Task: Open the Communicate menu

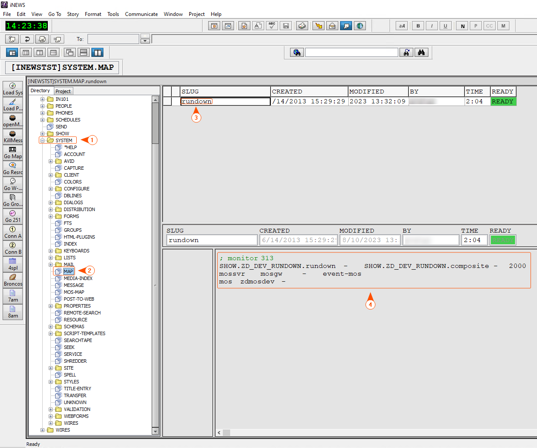Action: coord(141,14)
